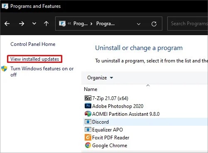This screenshot has height=153, width=208.
Task: Select Adobe Photoshop 2020 entry
Action: 118,106
